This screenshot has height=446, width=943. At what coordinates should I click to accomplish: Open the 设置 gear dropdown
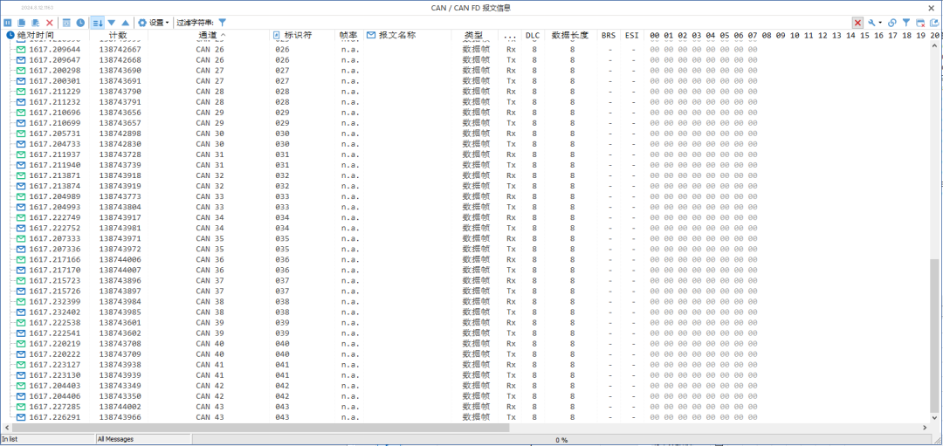tap(154, 22)
